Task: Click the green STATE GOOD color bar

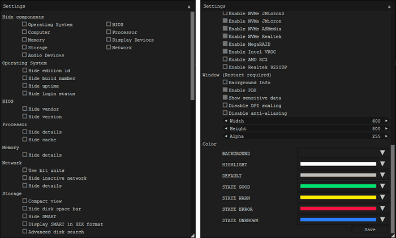Action: pos(338,186)
